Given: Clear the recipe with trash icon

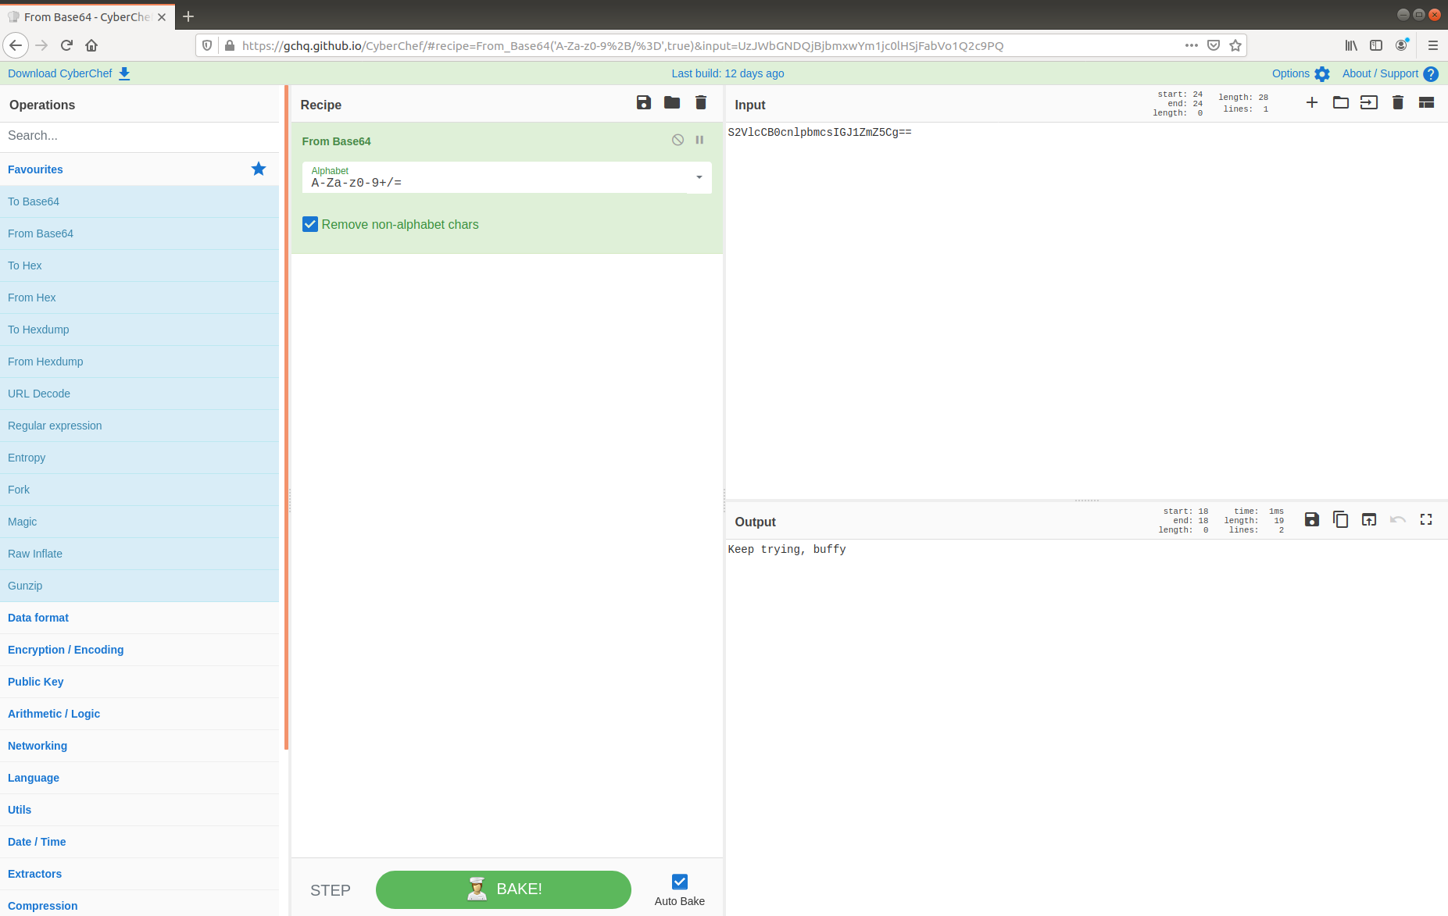Looking at the screenshot, I should [x=700, y=103].
